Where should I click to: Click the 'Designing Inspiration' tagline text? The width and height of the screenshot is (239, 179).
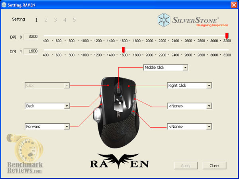212,25
